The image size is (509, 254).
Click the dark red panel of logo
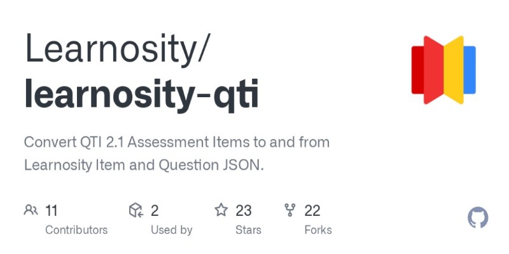point(417,70)
